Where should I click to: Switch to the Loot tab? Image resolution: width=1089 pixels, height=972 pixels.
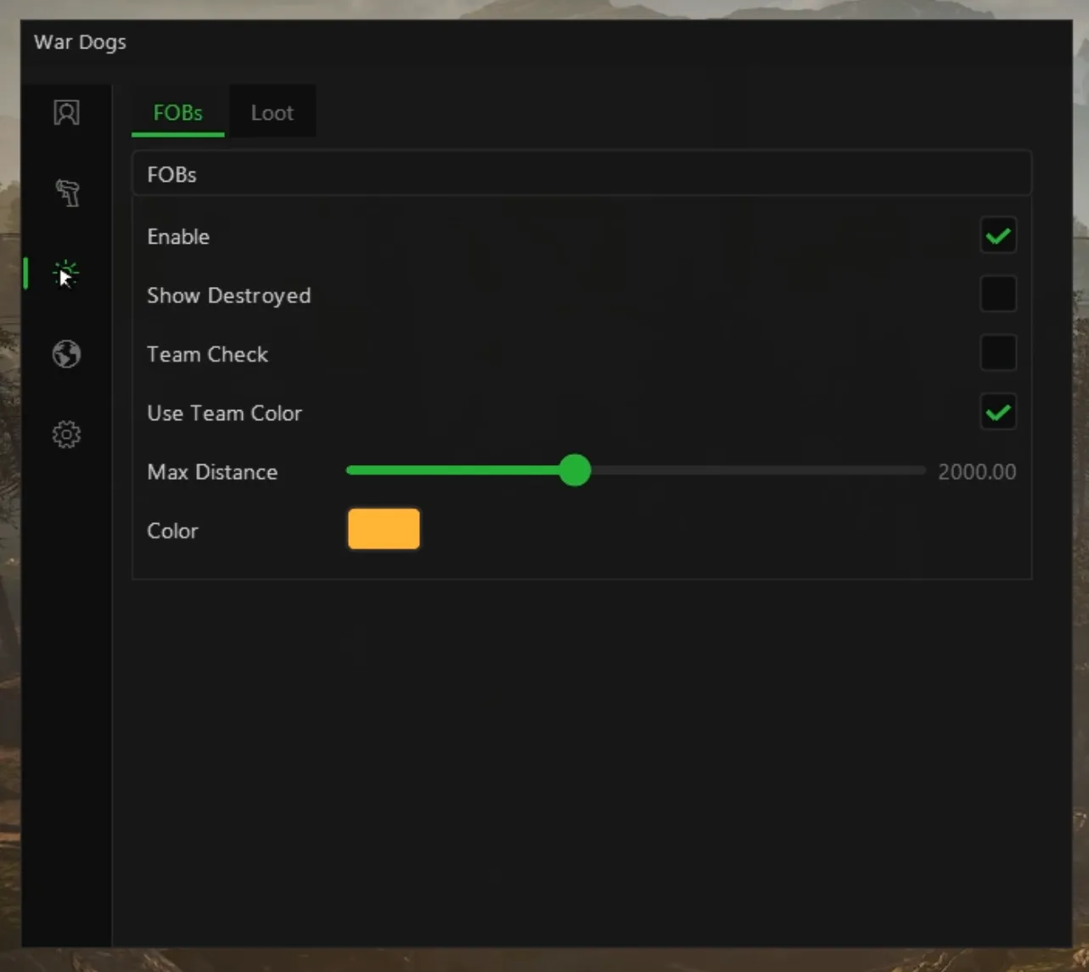click(x=272, y=112)
